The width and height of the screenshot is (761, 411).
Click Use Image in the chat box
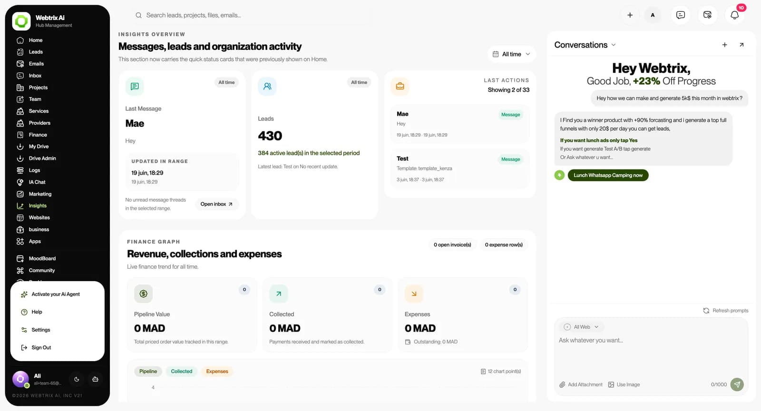click(624, 384)
